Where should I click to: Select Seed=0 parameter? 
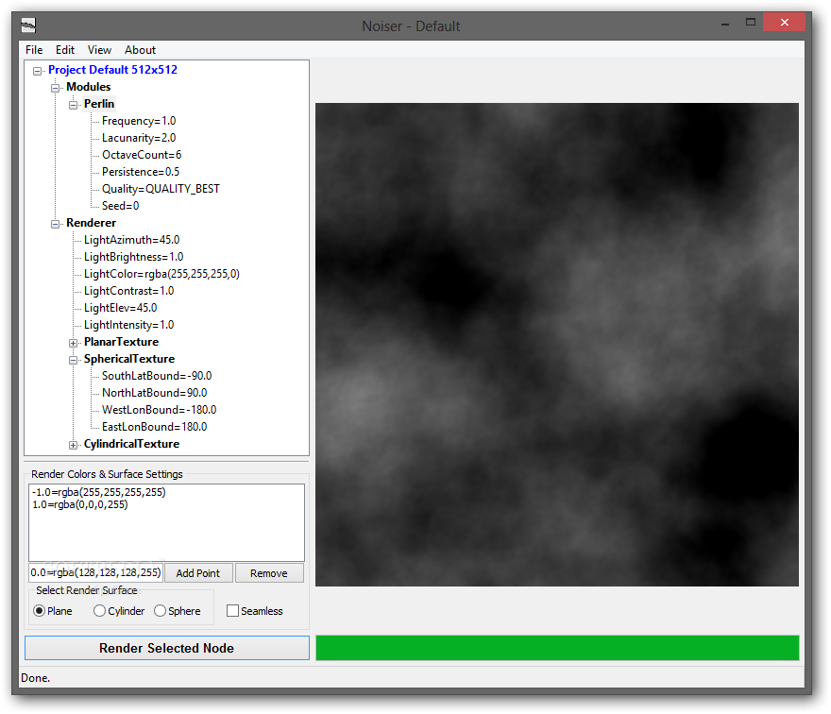click(120, 206)
